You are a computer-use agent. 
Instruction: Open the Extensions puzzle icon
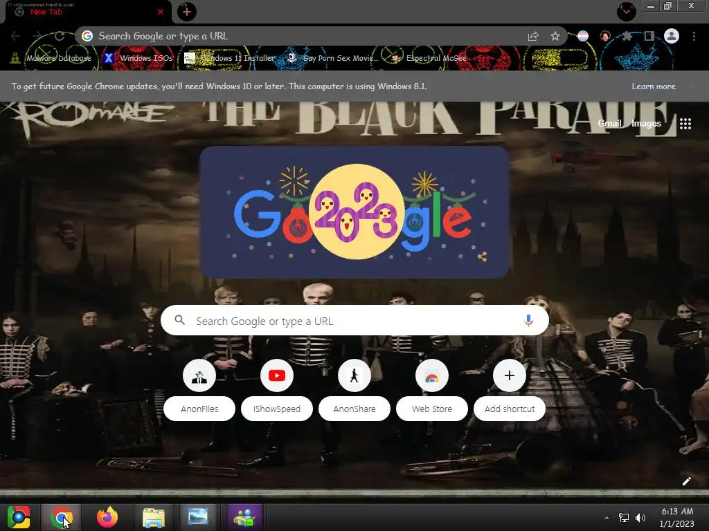[x=627, y=36]
